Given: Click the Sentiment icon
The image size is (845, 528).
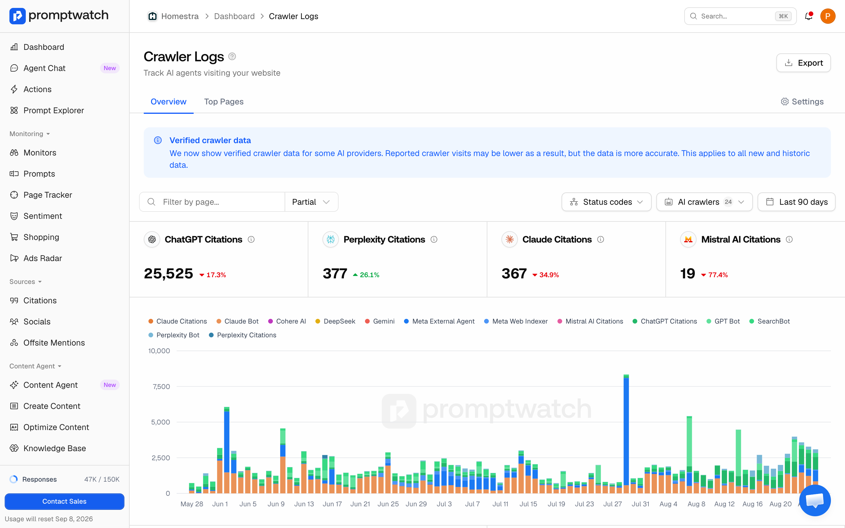Looking at the screenshot, I should pos(14,216).
